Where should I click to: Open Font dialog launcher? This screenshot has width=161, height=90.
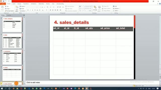click(48, 13)
